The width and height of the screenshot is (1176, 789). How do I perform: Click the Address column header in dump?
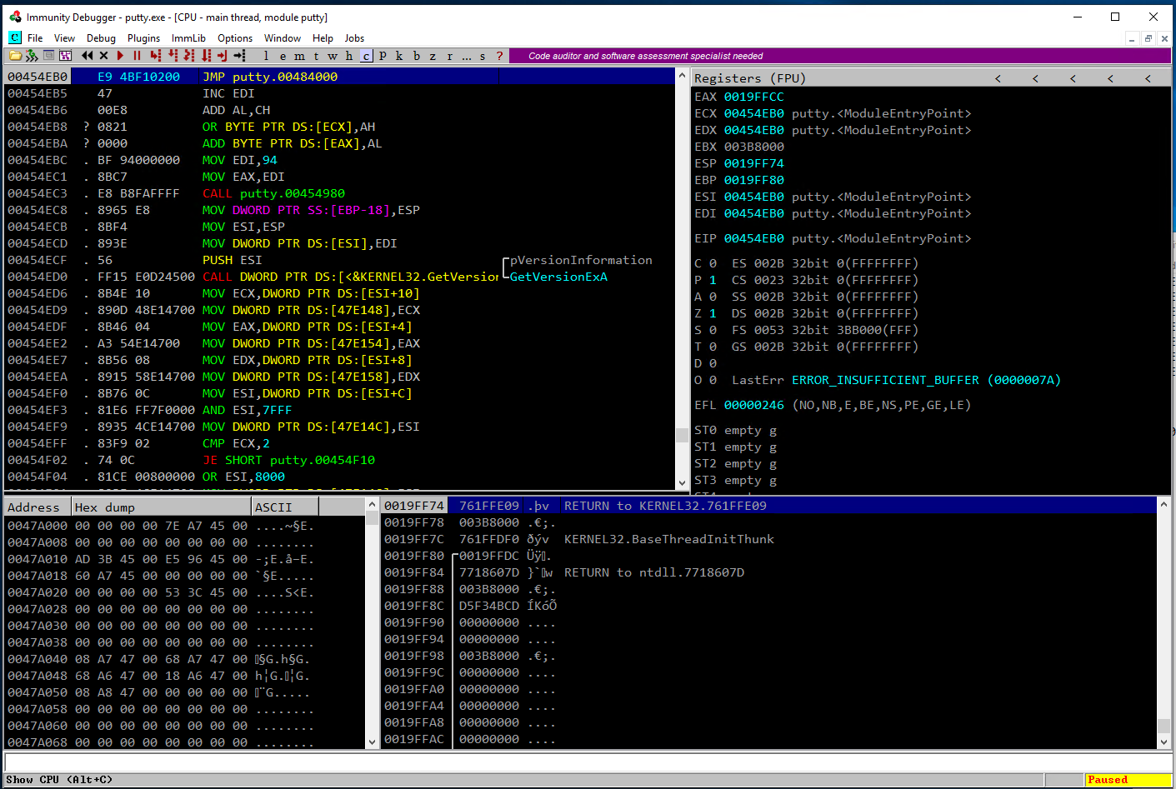[x=38, y=507]
